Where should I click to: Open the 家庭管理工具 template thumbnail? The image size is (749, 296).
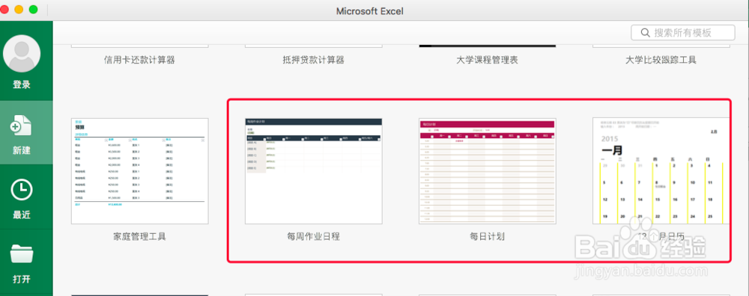point(140,171)
